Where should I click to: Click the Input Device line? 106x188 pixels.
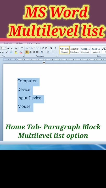(29, 98)
